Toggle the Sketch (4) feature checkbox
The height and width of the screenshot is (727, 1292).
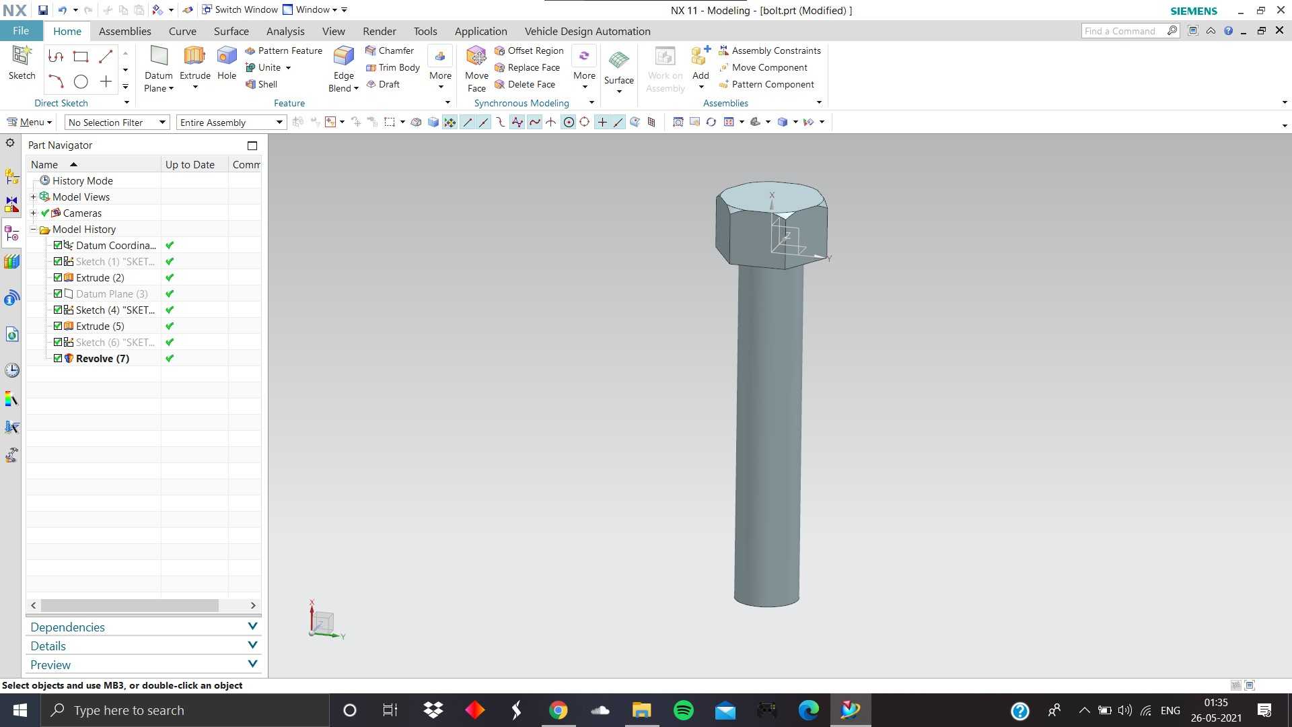[x=58, y=310]
